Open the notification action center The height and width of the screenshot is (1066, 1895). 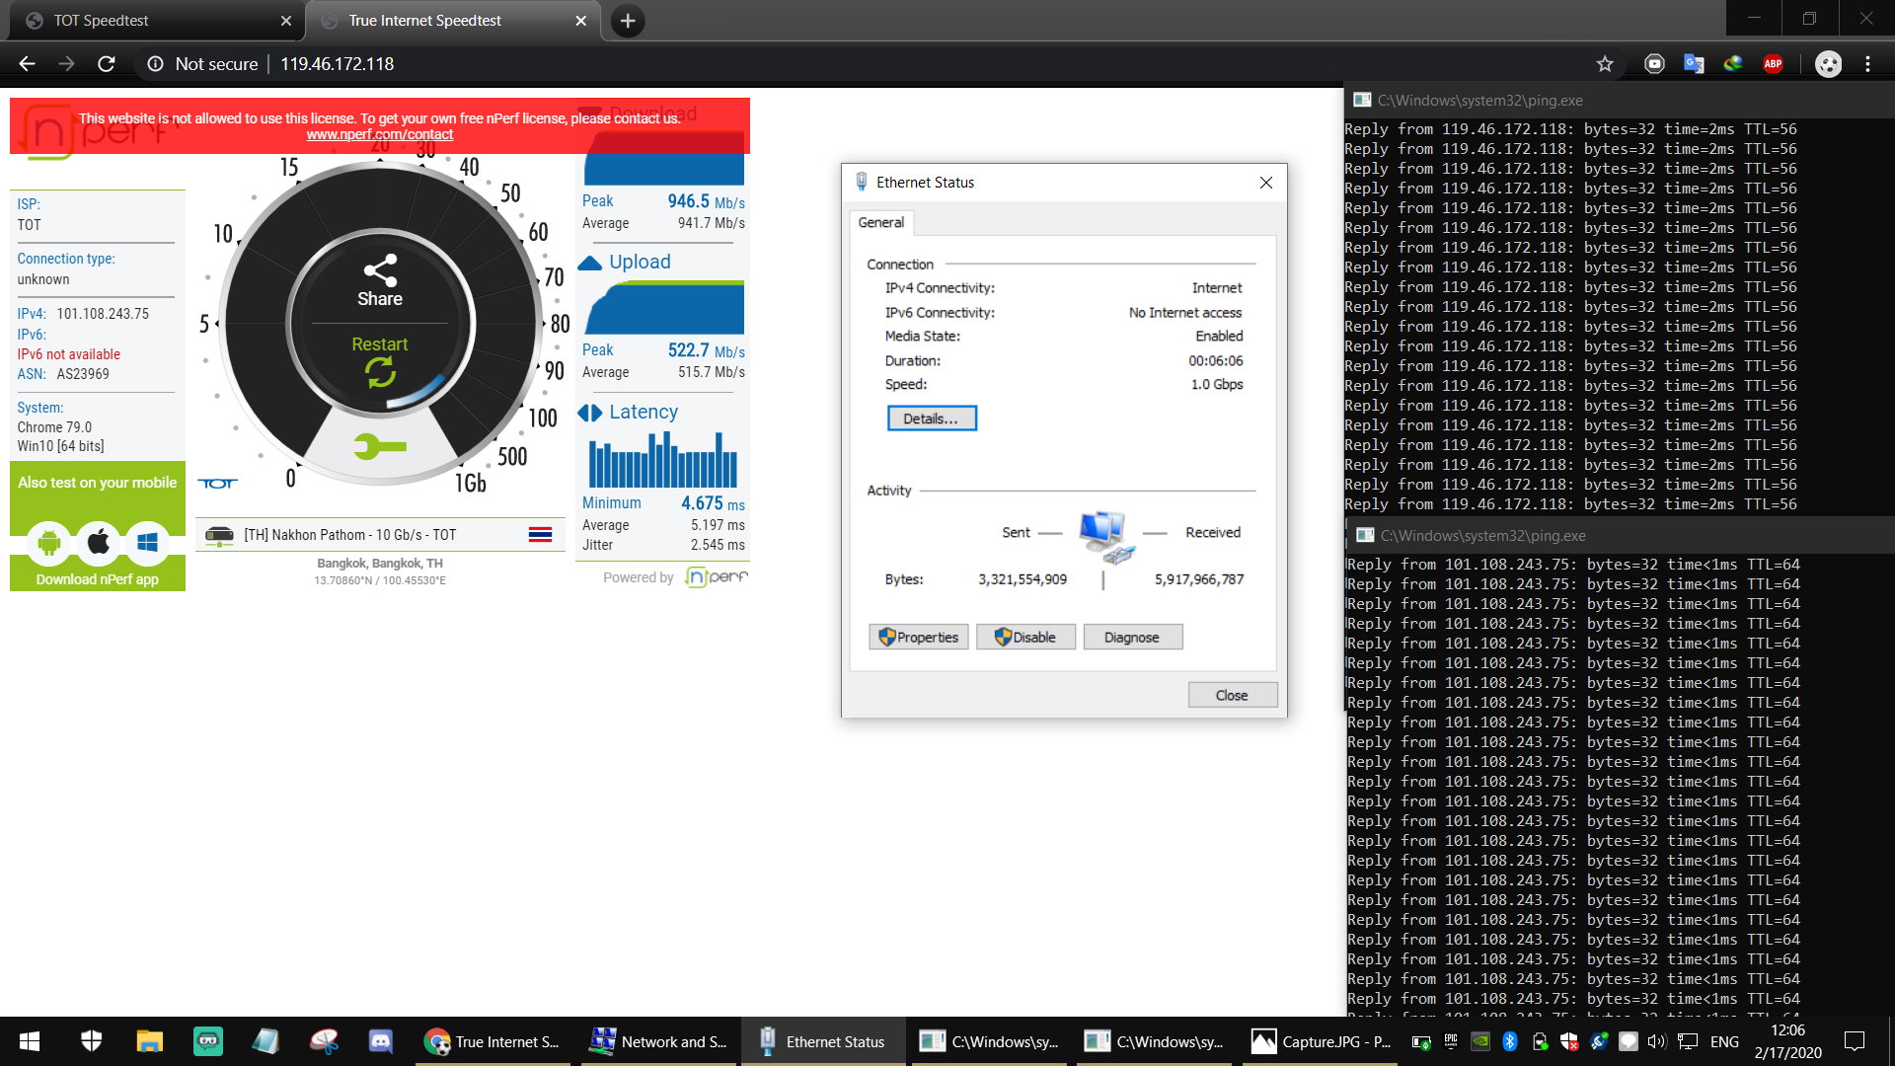(1855, 1041)
